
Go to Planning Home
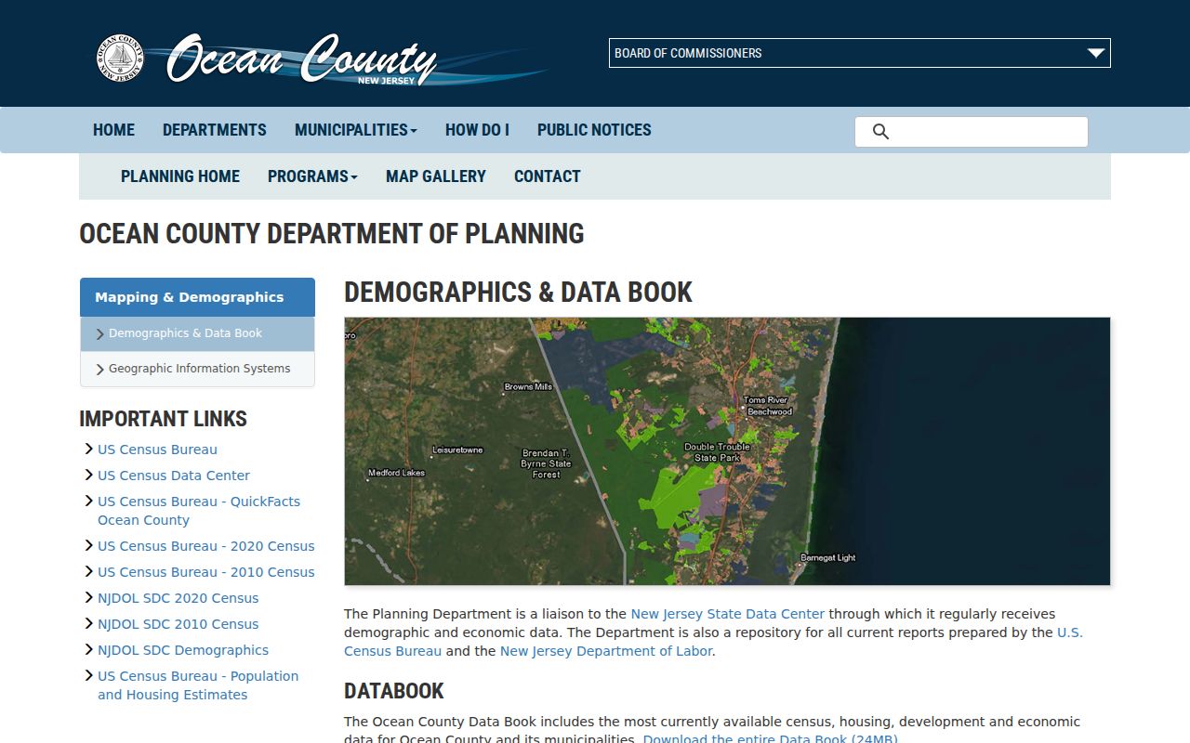[x=180, y=176]
